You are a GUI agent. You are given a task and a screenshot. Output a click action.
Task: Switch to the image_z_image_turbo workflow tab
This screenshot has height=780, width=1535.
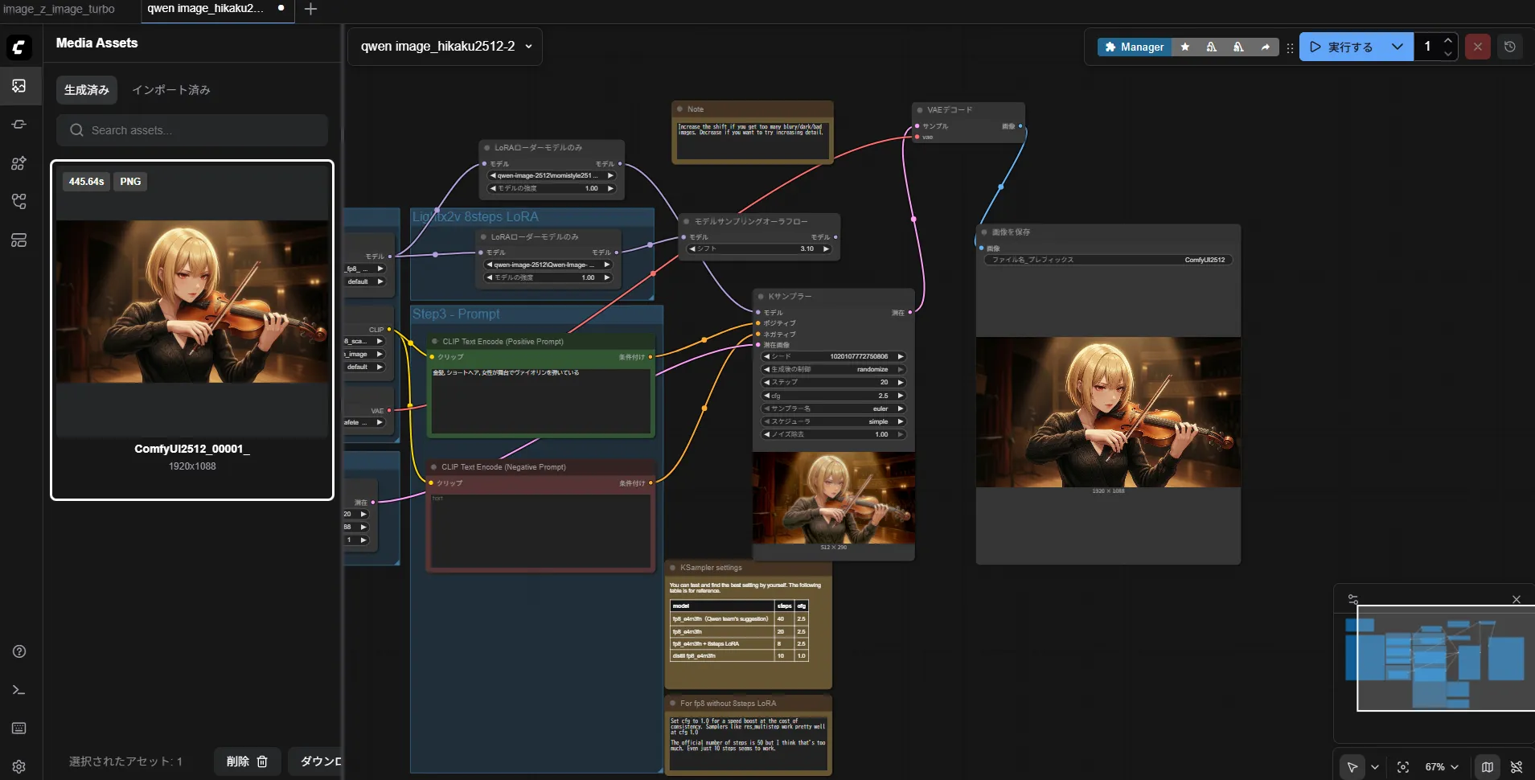click(60, 9)
